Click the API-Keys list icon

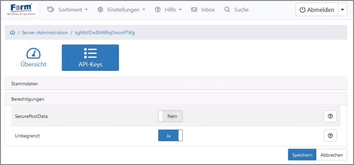point(90,53)
